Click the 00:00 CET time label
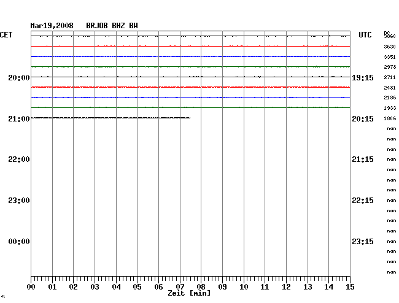Image resolution: width=399 pixels, height=303 pixels. click(19, 242)
